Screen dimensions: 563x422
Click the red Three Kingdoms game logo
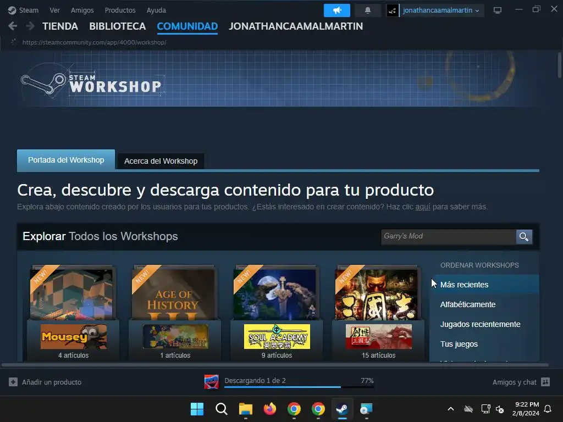coord(378,337)
